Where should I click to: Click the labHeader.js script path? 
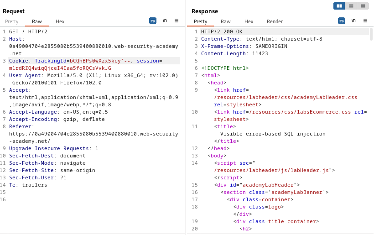point(271,170)
